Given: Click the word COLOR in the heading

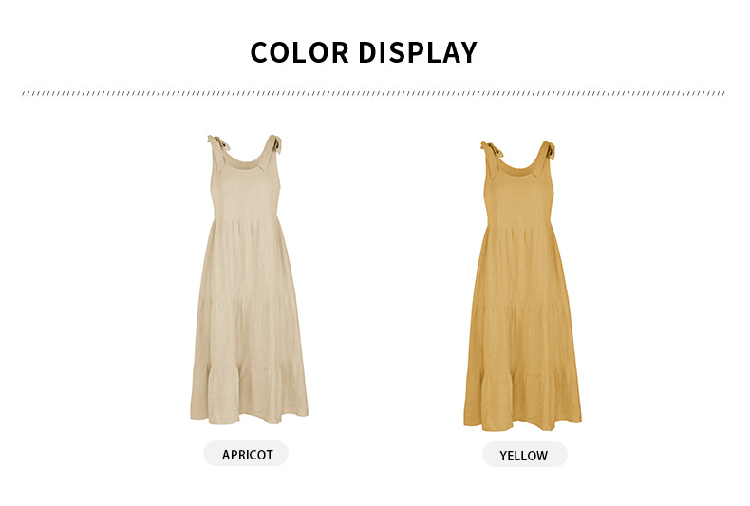Looking at the screenshot, I should [x=300, y=52].
